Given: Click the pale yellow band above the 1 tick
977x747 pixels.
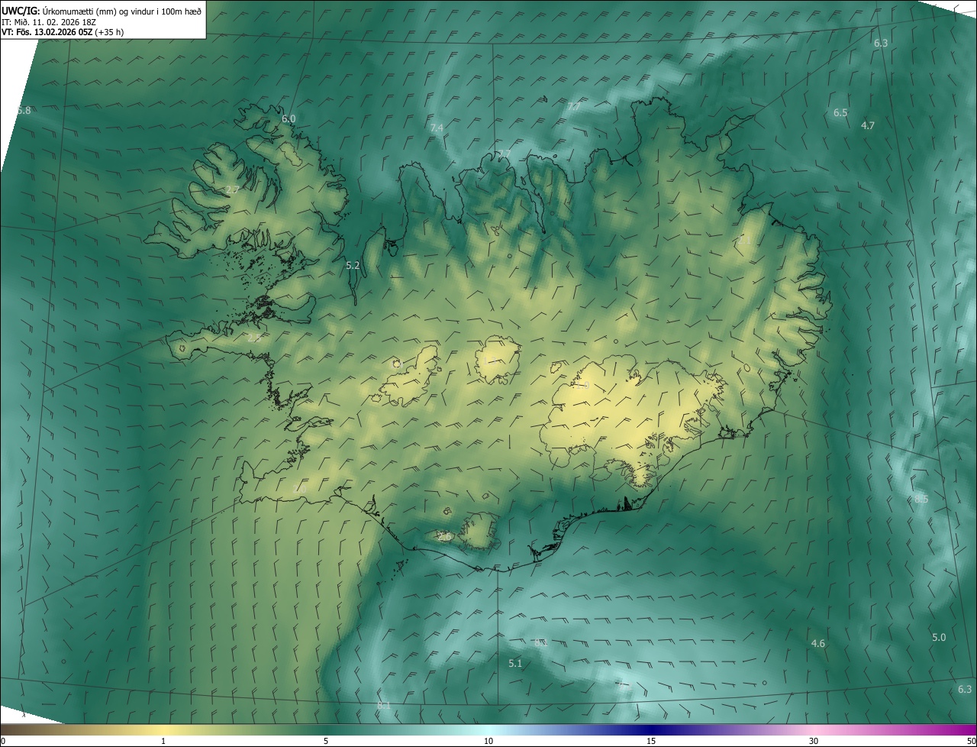Looking at the screenshot, I should coord(163,729).
